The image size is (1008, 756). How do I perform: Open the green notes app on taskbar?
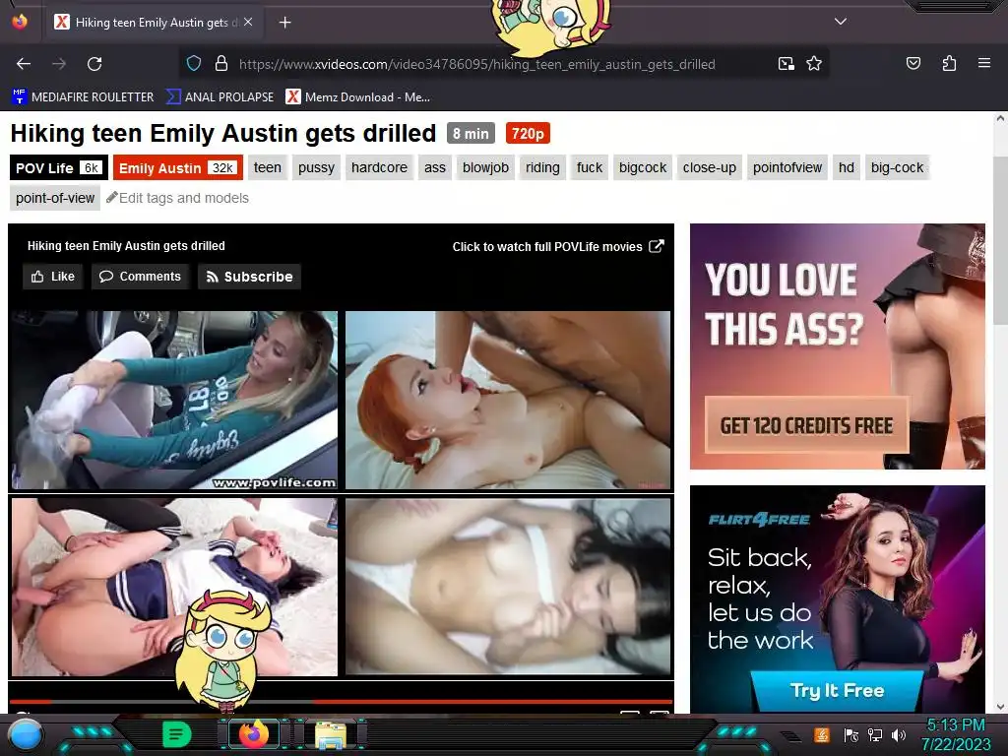point(176,734)
